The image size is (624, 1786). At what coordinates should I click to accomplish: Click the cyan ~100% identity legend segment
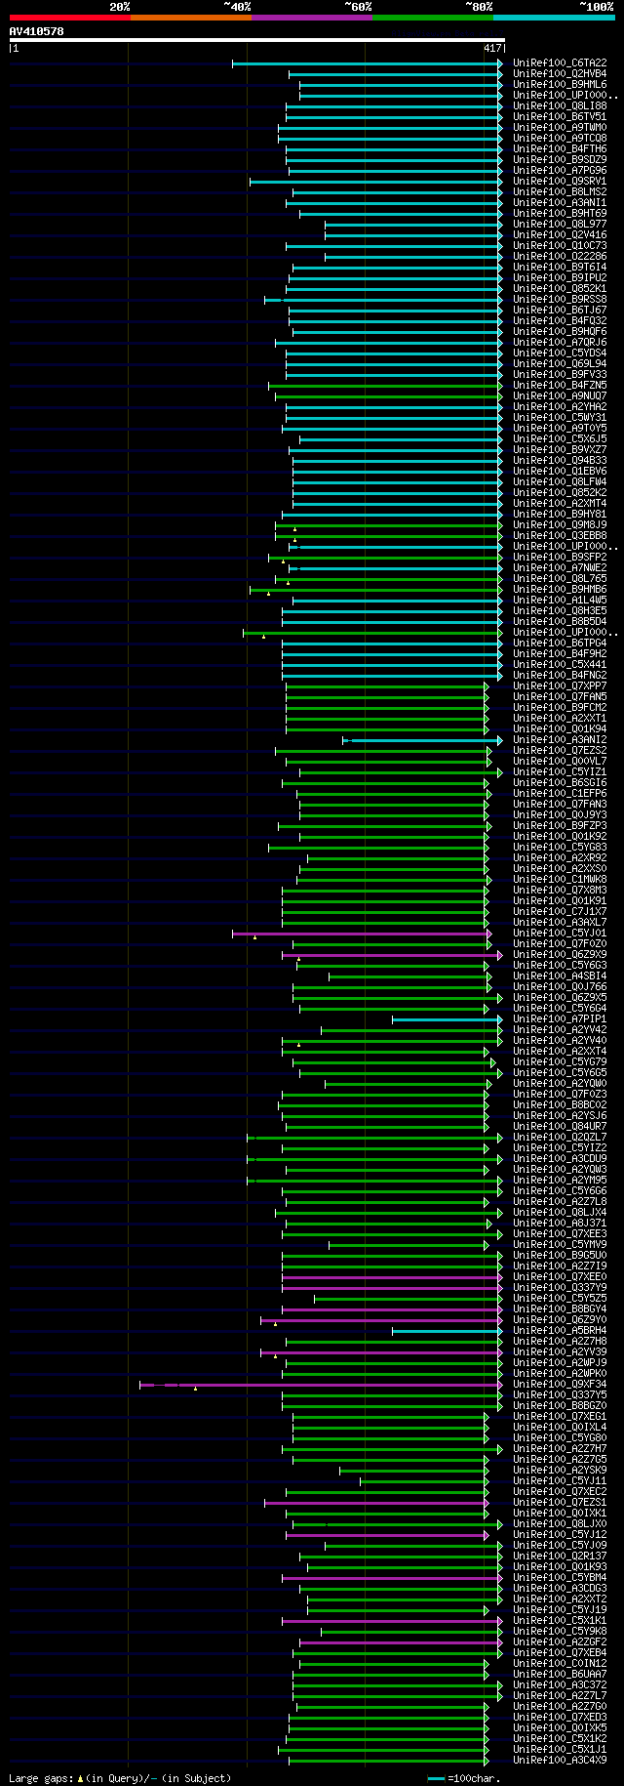554,18
